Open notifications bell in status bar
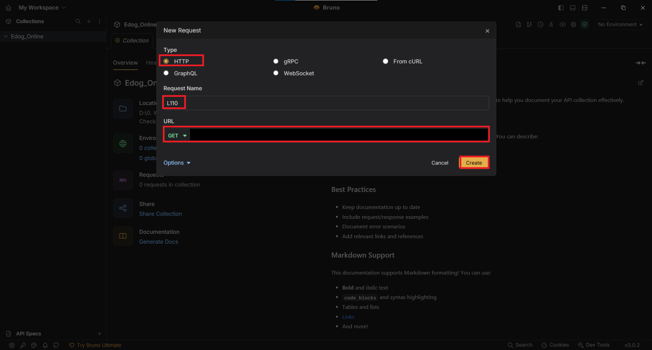 tap(45, 345)
